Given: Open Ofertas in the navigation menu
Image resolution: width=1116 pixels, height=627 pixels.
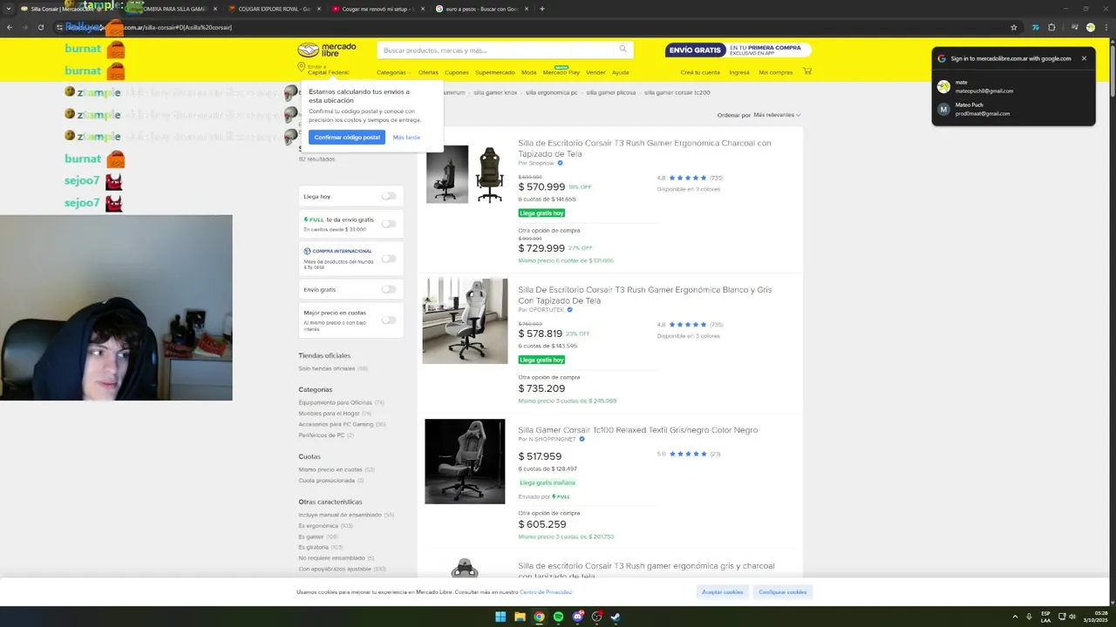Looking at the screenshot, I should coord(428,72).
